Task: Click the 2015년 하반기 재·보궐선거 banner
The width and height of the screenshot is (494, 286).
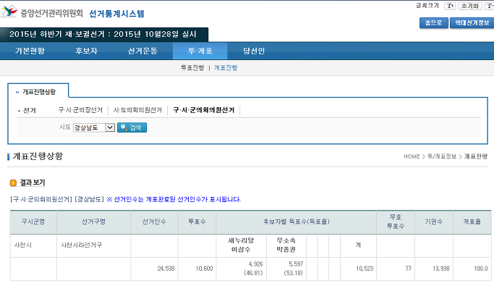Action: pyautogui.click(x=104, y=34)
